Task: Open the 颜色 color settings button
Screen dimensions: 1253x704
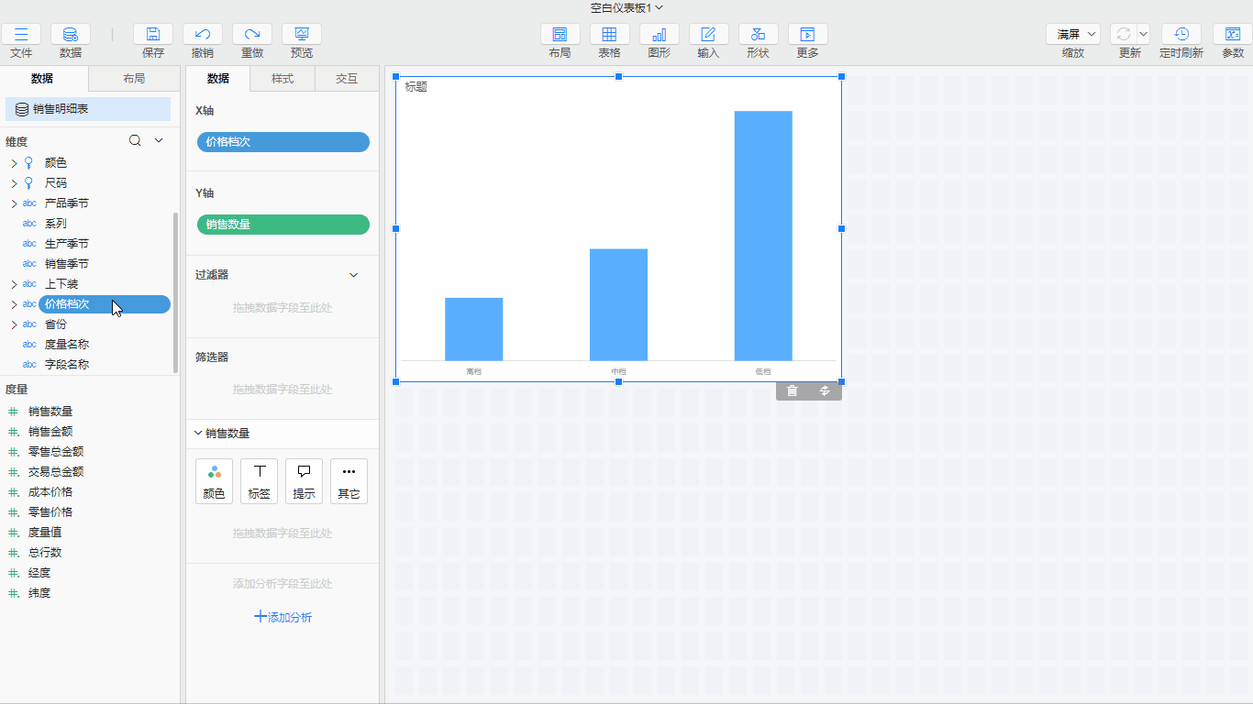Action: [214, 481]
